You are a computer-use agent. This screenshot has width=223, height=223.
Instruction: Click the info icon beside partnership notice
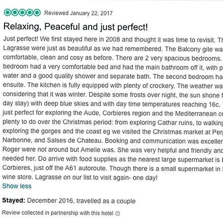(x=117, y=214)
